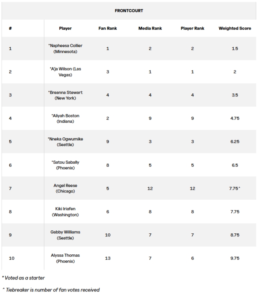
Task: Click Satou Sabally (Phoenix) player name
Action: 65,165
